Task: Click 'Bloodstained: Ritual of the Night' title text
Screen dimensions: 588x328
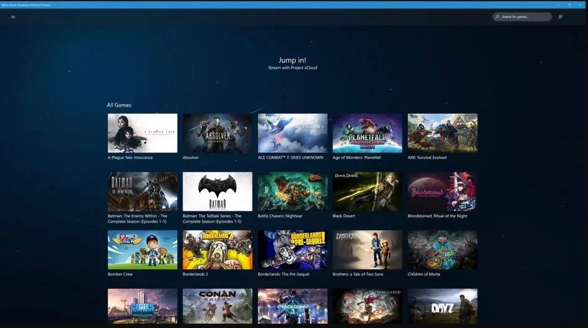Action: point(437,216)
